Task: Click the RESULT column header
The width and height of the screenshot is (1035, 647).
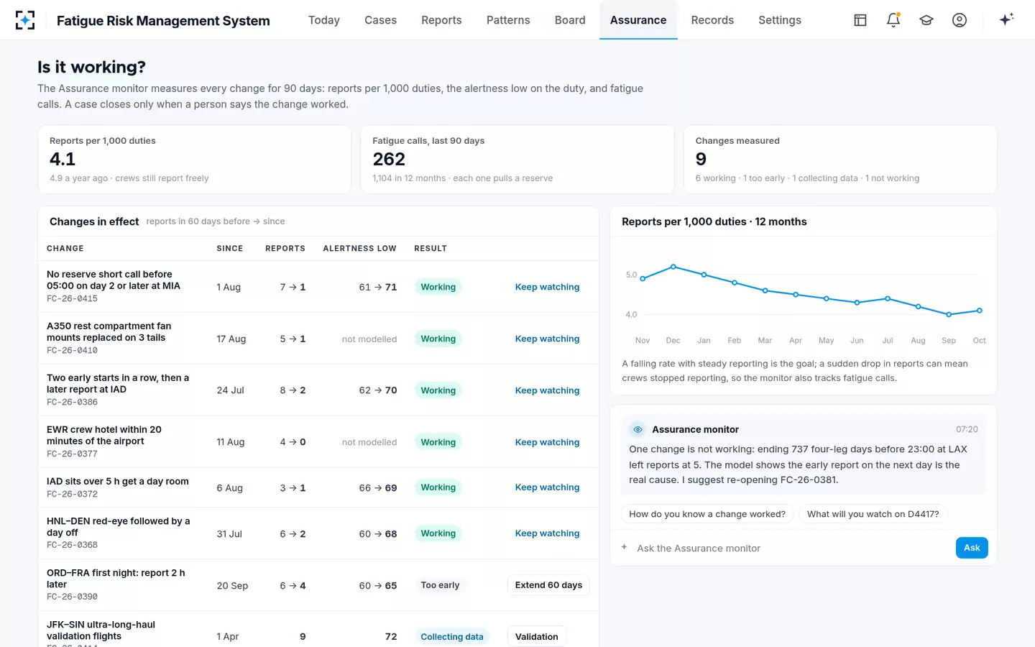Action: 431,249
